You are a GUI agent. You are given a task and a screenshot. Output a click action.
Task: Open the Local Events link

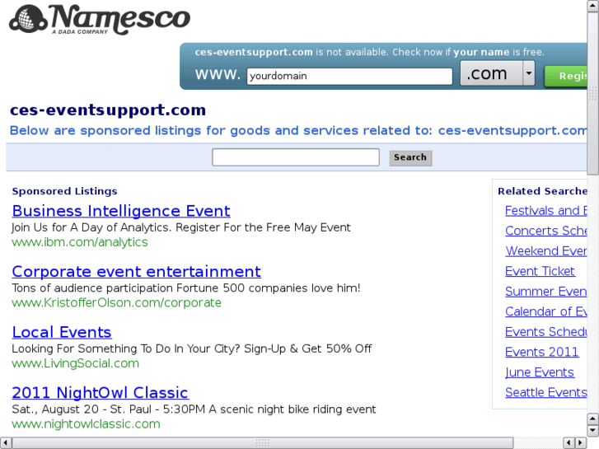click(62, 332)
